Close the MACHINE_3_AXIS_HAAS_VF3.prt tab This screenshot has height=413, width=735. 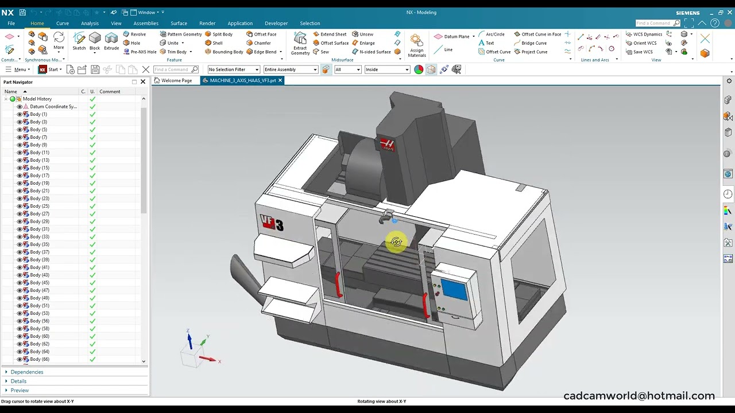[280, 80]
